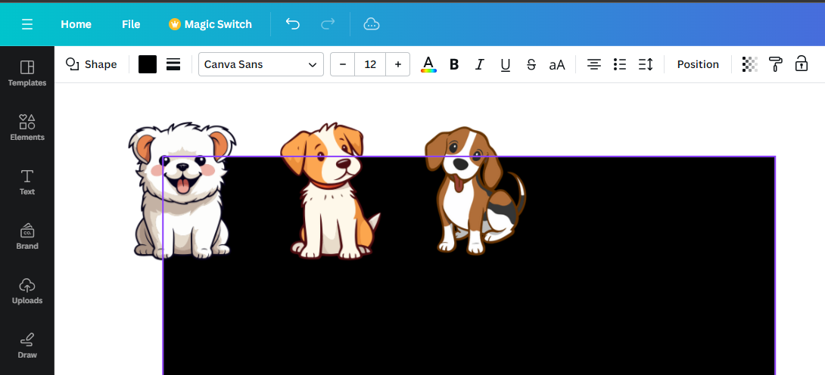Toggle bold text formatting
This screenshot has height=375, width=825.
(454, 64)
